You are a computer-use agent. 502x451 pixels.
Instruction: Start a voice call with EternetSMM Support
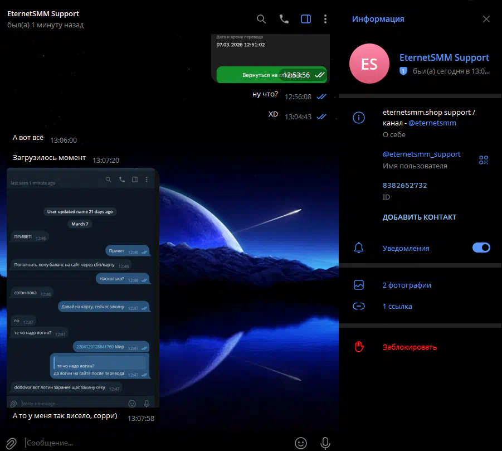284,19
